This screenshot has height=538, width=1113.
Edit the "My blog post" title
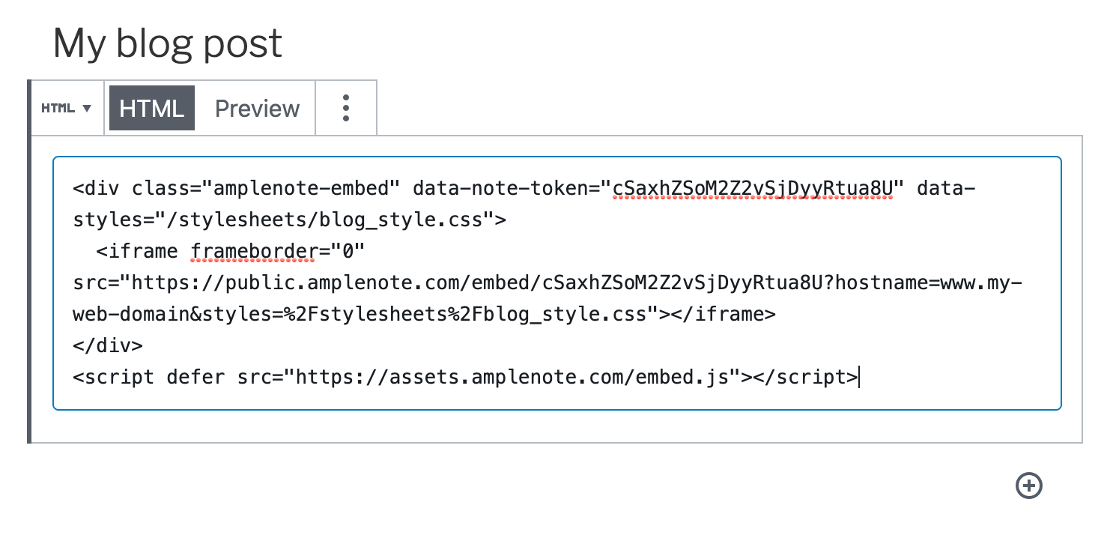point(168,43)
